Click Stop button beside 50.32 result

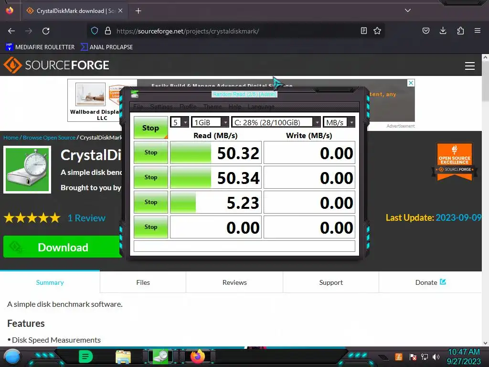pyautogui.click(x=150, y=152)
